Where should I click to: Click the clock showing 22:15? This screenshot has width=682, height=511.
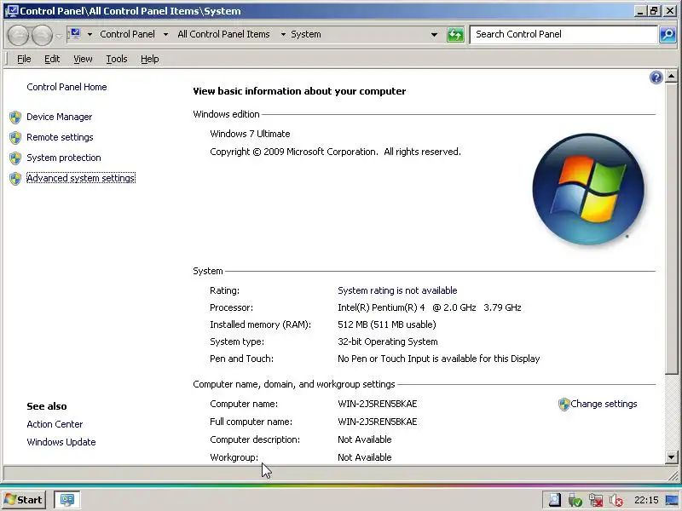(x=646, y=500)
